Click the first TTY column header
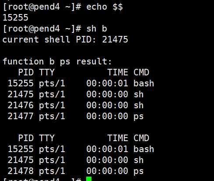Screen dimensions: 214x181 pyautogui.click(x=47, y=72)
